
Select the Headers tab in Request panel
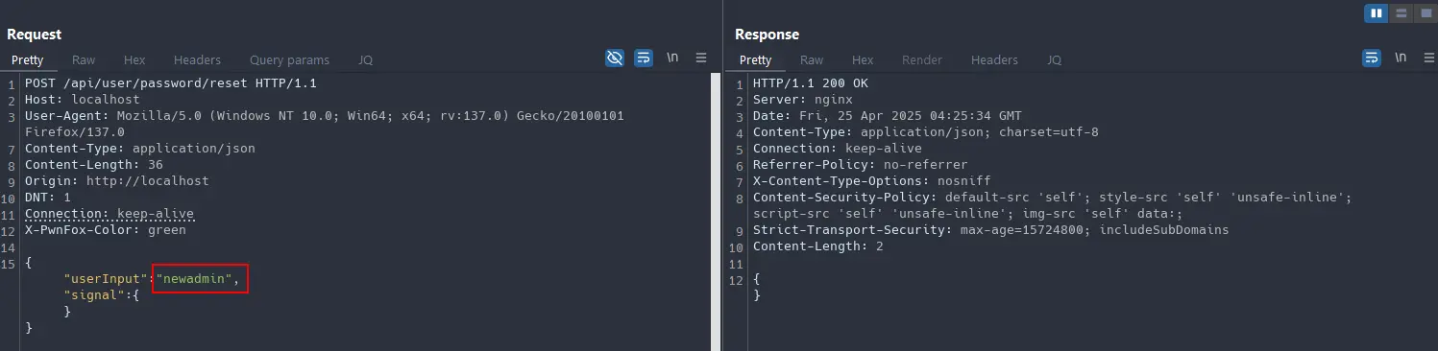[197, 59]
